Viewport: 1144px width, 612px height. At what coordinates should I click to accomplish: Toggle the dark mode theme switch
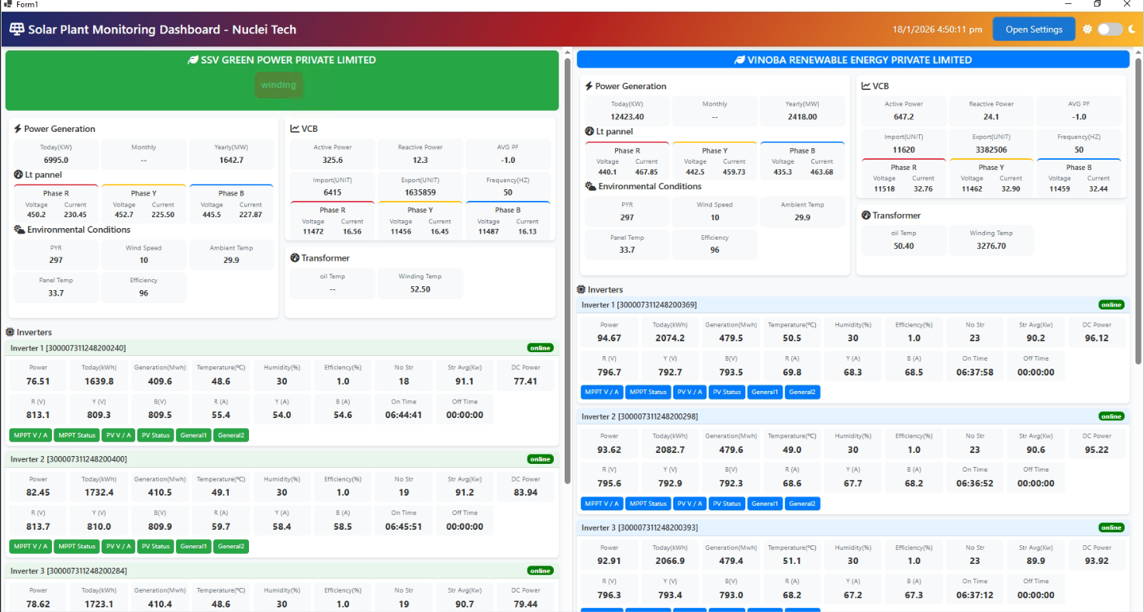pyautogui.click(x=1110, y=29)
